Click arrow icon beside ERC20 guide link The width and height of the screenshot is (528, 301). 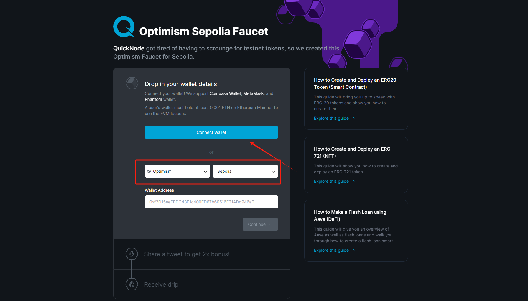[354, 118]
